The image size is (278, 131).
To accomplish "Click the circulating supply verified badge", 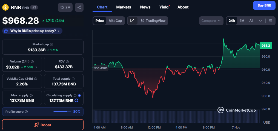I will point(79,96).
